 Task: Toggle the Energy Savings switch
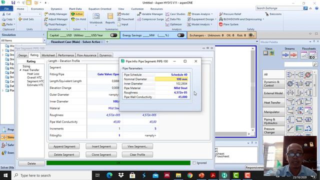(x=181, y=35)
